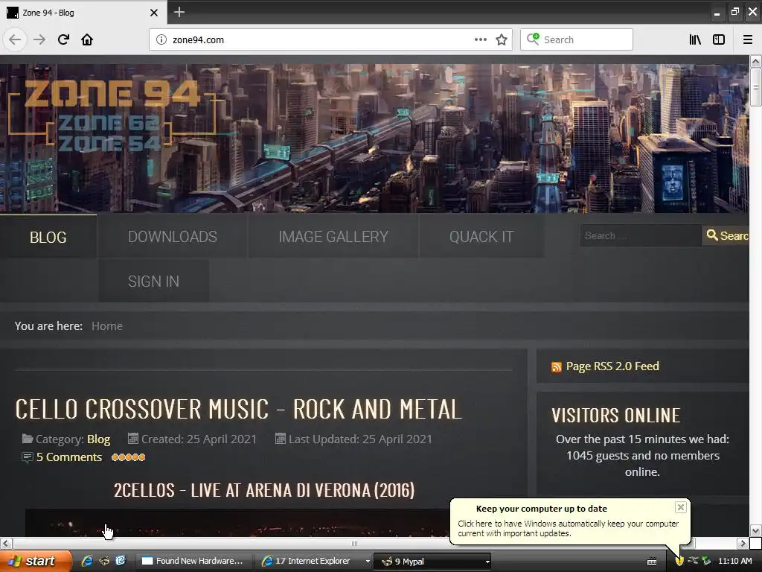Screen dimensions: 762x572
Task: Click the horizontal scrollbar thumb
Action: [354, 543]
